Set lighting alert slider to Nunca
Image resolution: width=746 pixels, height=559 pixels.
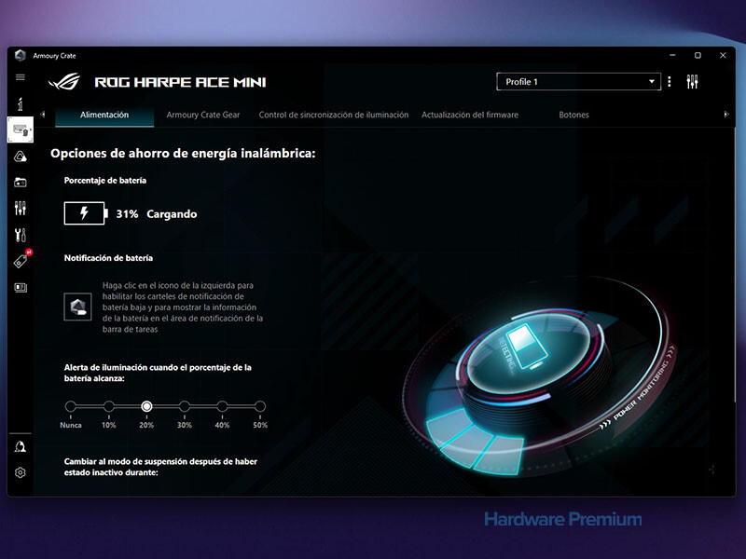point(71,406)
